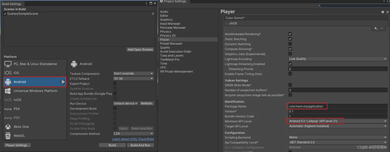Toggle Multithreaded Rendering checkbox

pos(290,34)
